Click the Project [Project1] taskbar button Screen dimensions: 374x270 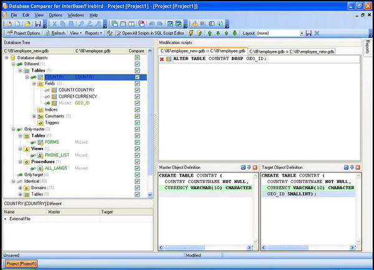tap(21, 264)
